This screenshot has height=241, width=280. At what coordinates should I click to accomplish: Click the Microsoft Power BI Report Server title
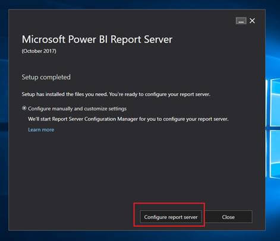pos(97,39)
